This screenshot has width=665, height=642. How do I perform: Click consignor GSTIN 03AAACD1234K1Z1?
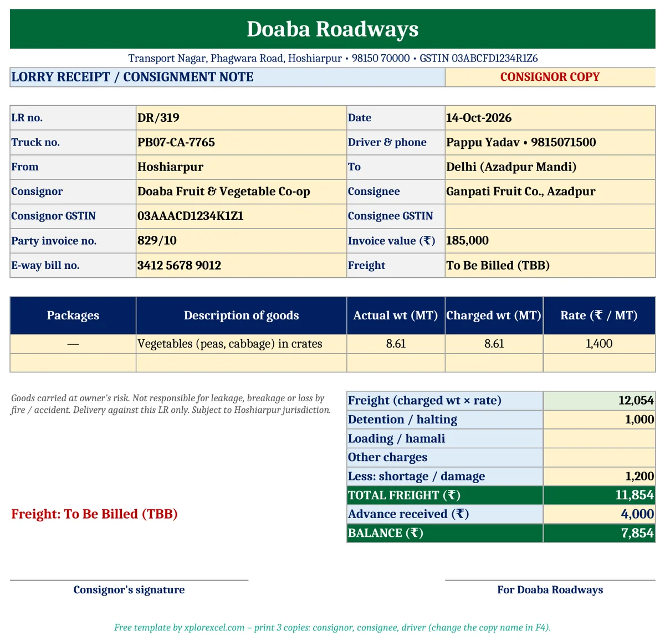[241, 216]
